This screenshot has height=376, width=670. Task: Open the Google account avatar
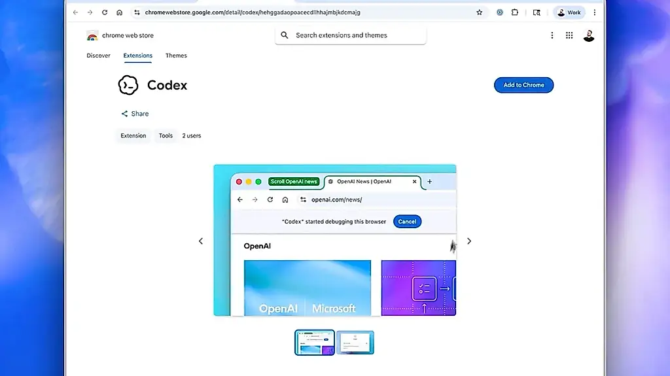point(589,35)
